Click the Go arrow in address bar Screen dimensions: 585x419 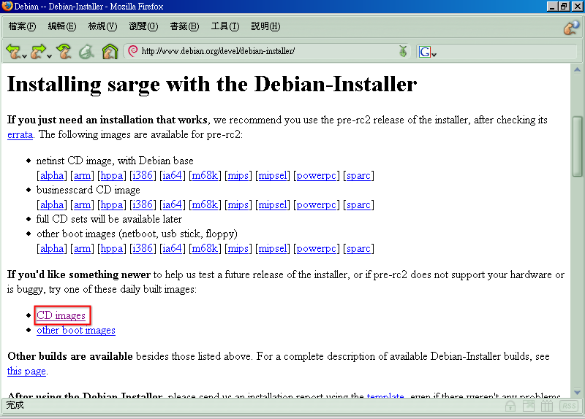402,52
